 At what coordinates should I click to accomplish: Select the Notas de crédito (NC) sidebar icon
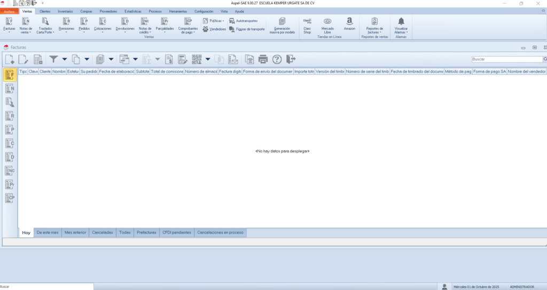pyautogui.click(x=10, y=171)
